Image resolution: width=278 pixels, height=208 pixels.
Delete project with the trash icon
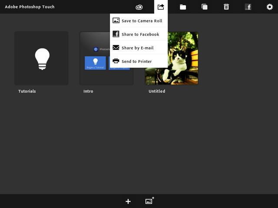(226, 7)
